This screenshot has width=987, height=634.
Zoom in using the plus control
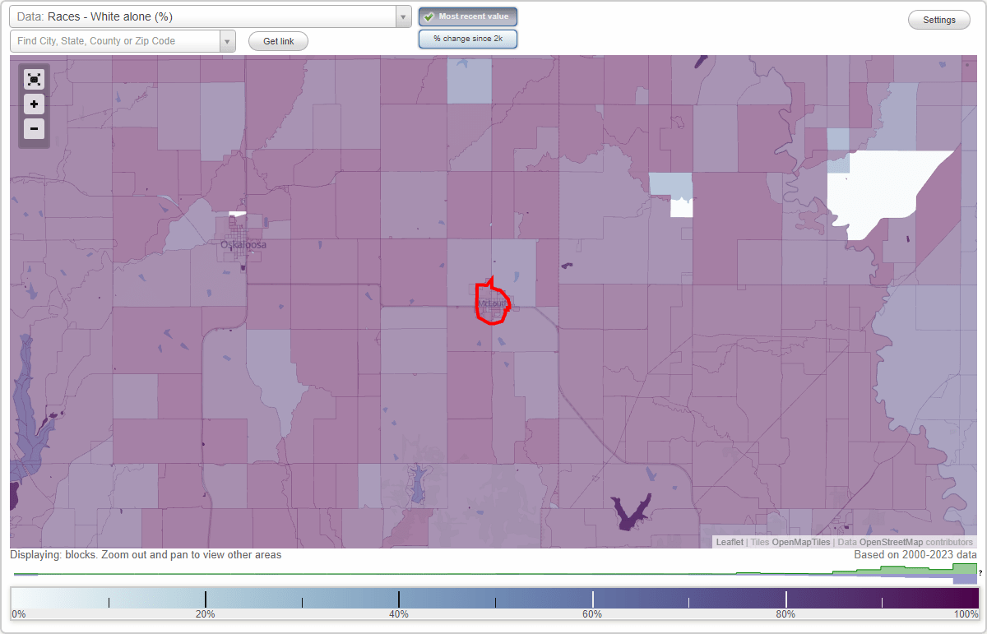pyautogui.click(x=34, y=104)
